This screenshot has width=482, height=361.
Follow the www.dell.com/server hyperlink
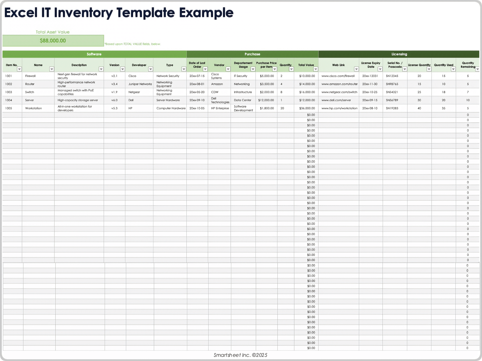(x=336, y=100)
